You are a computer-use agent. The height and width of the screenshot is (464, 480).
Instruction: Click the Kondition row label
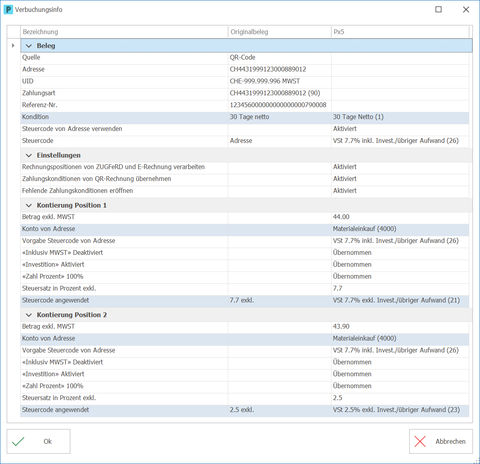coord(35,117)
